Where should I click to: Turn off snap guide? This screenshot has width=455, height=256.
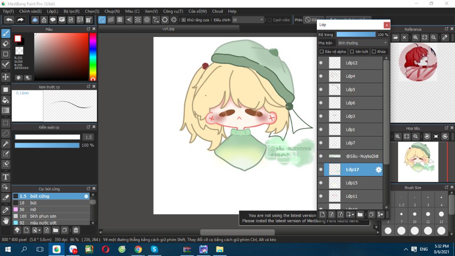click(x=102, y=20)
